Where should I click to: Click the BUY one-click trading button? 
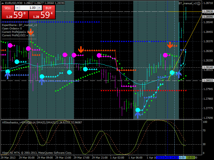(x=49, y=8)
